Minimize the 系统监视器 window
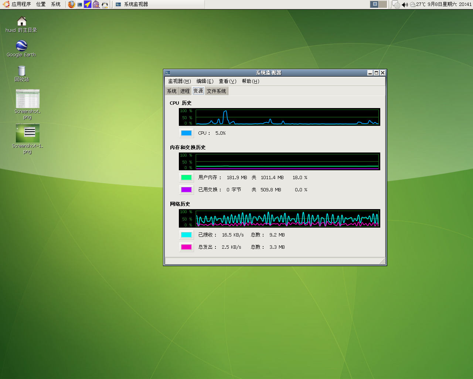 370,73
